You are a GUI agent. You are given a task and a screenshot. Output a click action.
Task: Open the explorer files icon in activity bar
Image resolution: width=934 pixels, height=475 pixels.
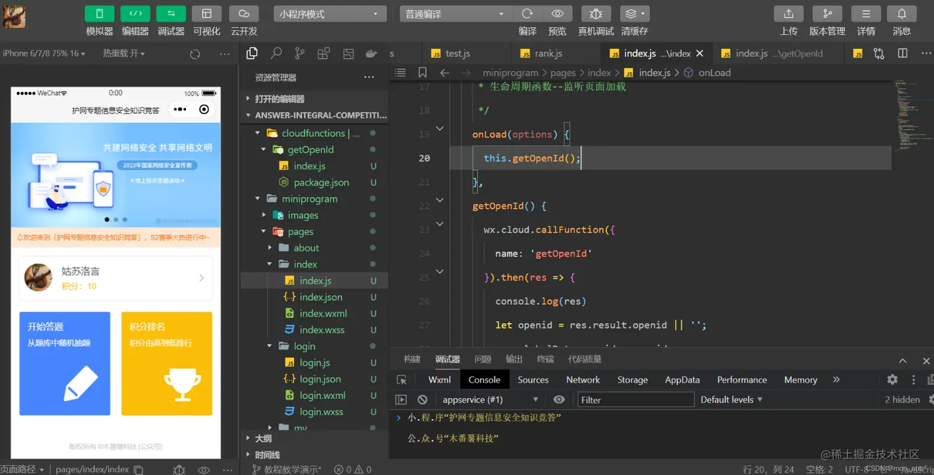click(252, 54)
